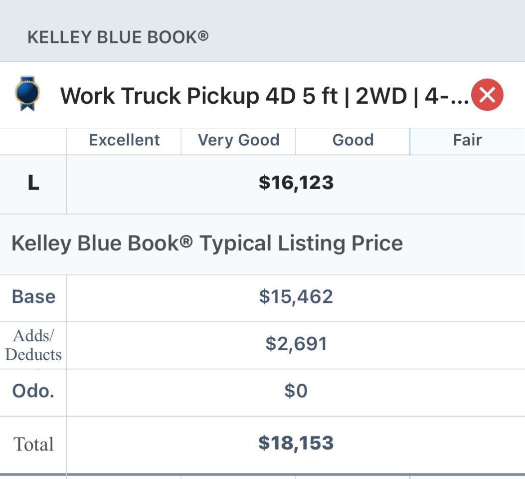Image resolution: width=525 pixels, height=479 pixels.
Task: Click the Adds/Deducts row label
Action: point(33,345)
